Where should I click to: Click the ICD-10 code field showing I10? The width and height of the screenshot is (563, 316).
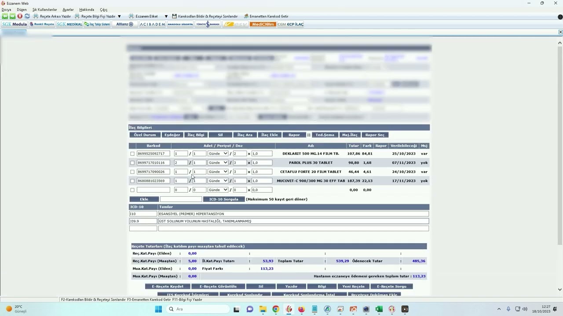click(143, 214)
